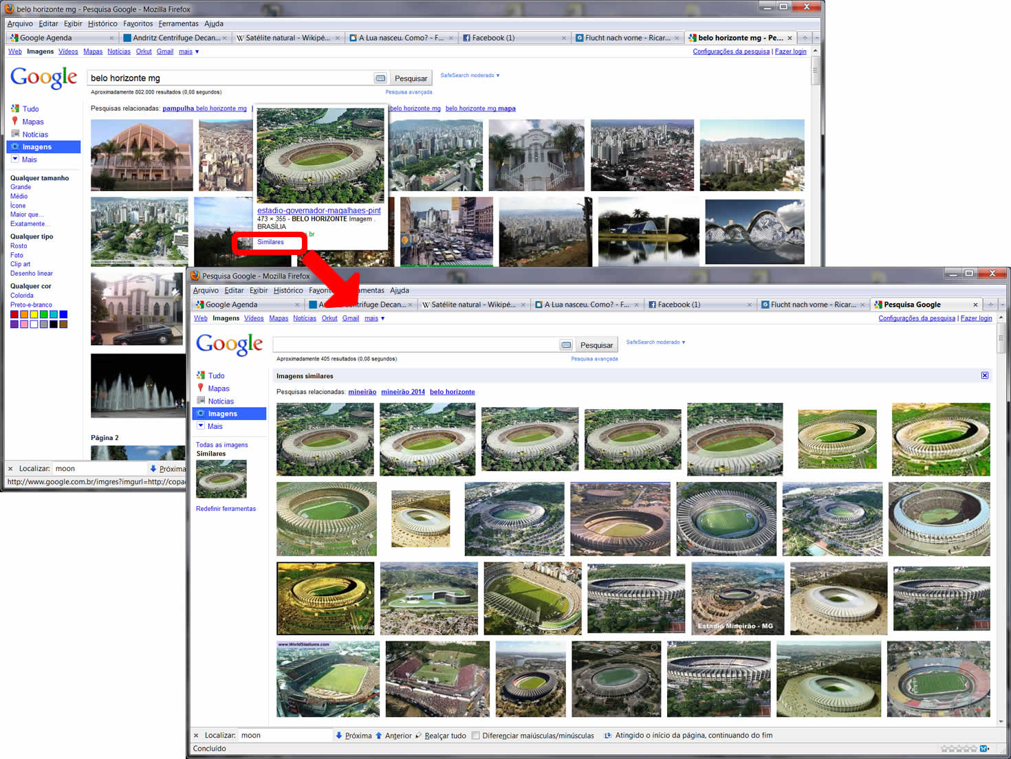1011x759 pixels.
Task: Close the find bar in the front window
Action: click(x=196, y=736)
